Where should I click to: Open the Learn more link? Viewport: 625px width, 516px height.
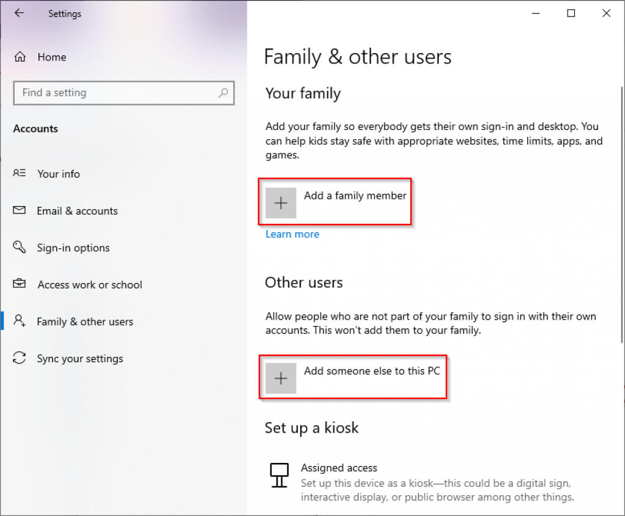pyautogui.click(x=292, y=234)
